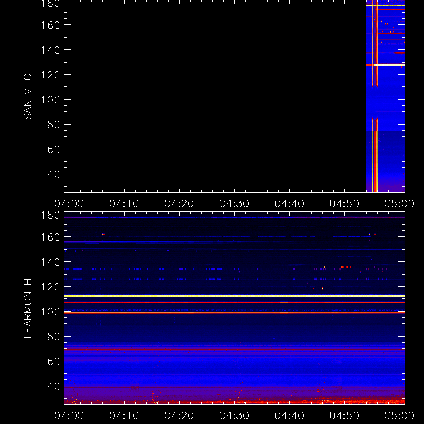
Task: Select the 140 tick label on SAN VITO axis
Action: (50, 50)
